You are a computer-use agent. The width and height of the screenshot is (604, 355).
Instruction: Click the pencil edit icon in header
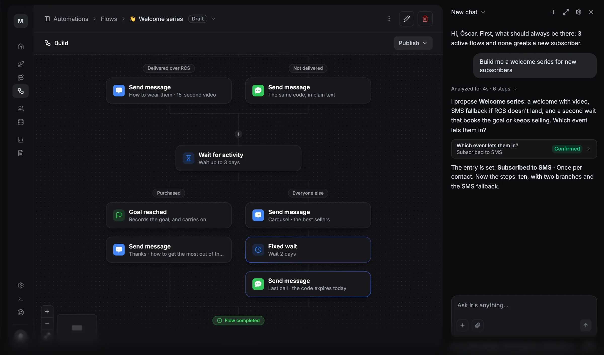tap(406, 19)
